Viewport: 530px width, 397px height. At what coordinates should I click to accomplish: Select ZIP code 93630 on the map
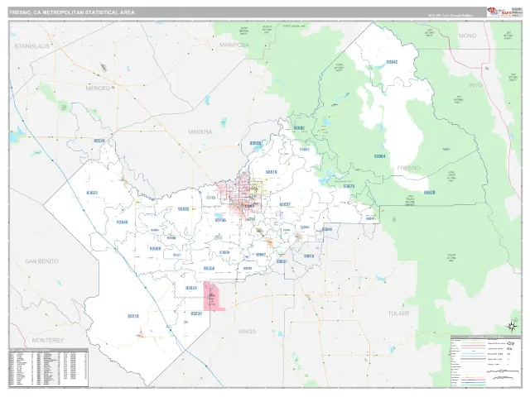[183, 209]
